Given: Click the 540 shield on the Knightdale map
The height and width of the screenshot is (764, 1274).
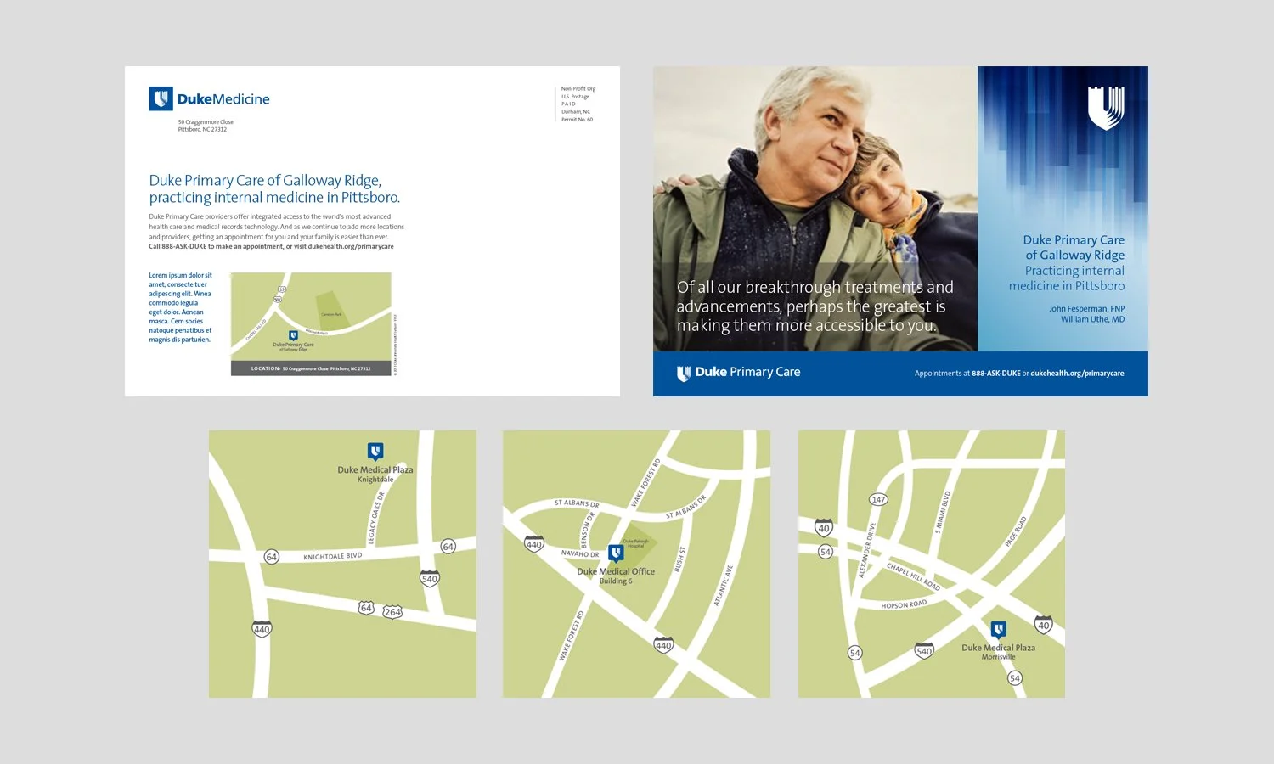Looking at the screenshot, I should [430, 579].
